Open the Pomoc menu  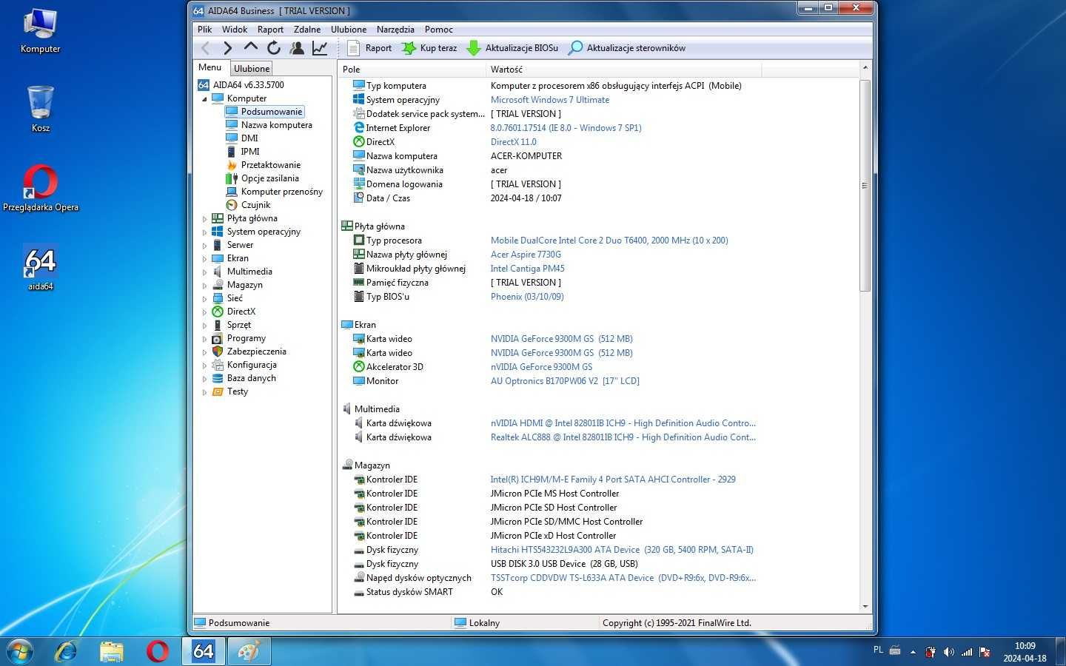[x=439, y=30]
